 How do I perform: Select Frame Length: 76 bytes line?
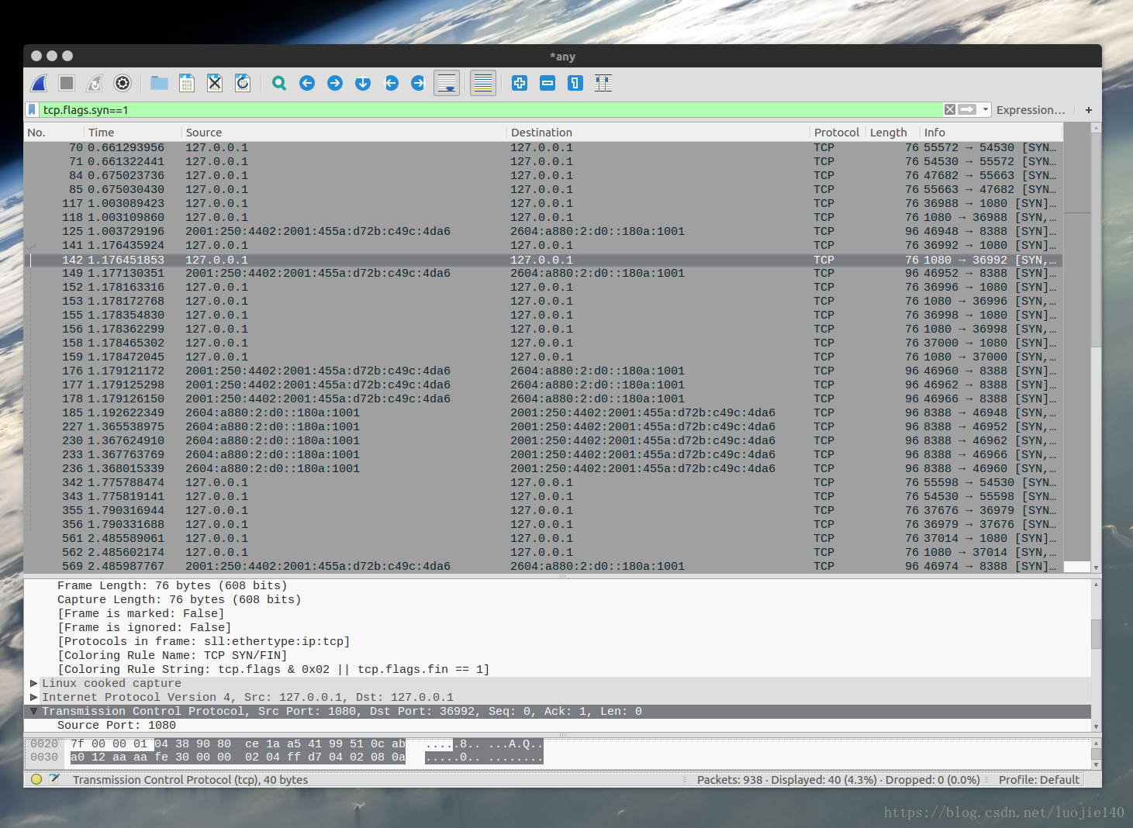(557, 585)
